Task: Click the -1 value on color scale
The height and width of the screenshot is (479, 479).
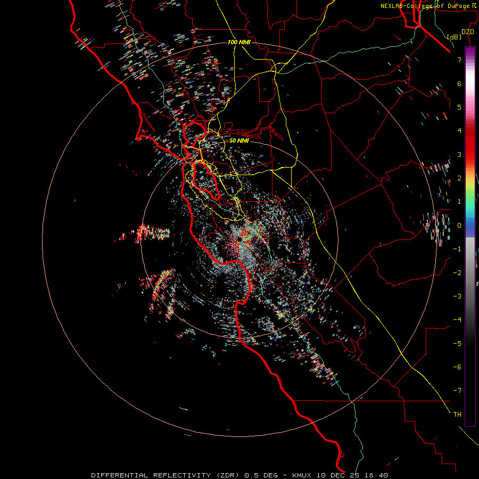Action: tap(457, 249)
